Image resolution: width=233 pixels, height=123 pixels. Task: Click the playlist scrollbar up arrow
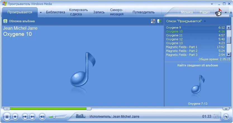coord(229,27)
